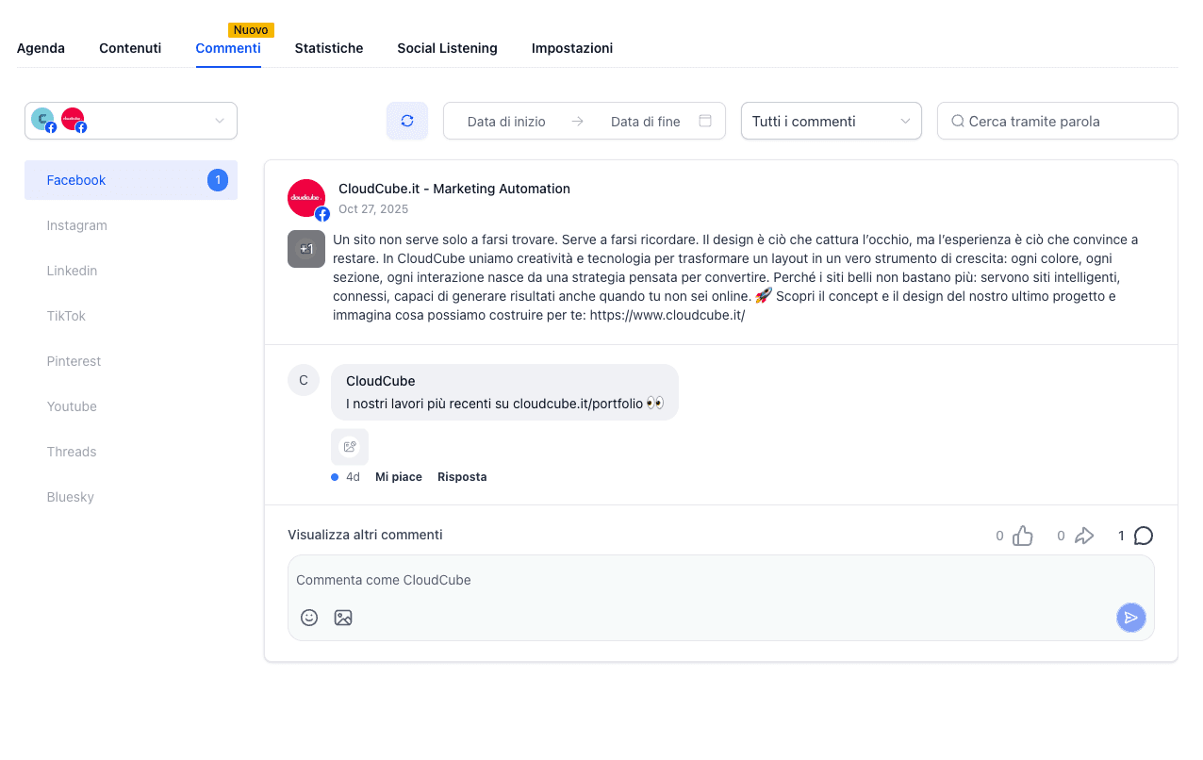The width and height of the screenshot is (1203, 760).
Task: Focus the Commenta come CloudCube text box
Action: coord(721,580)
